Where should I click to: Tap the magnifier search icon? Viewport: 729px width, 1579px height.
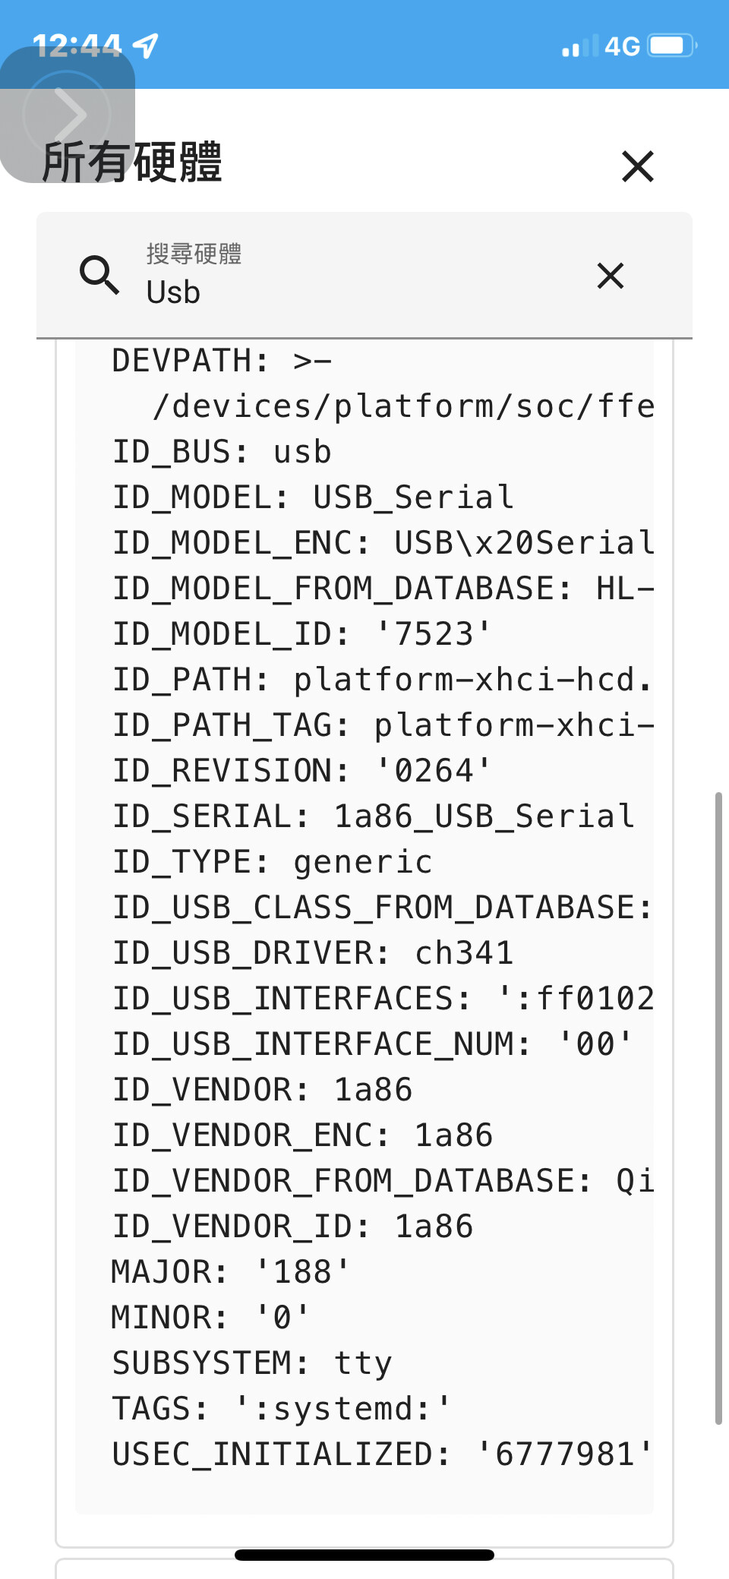(x=99, y=275)
